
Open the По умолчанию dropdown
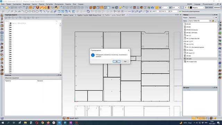208,4
